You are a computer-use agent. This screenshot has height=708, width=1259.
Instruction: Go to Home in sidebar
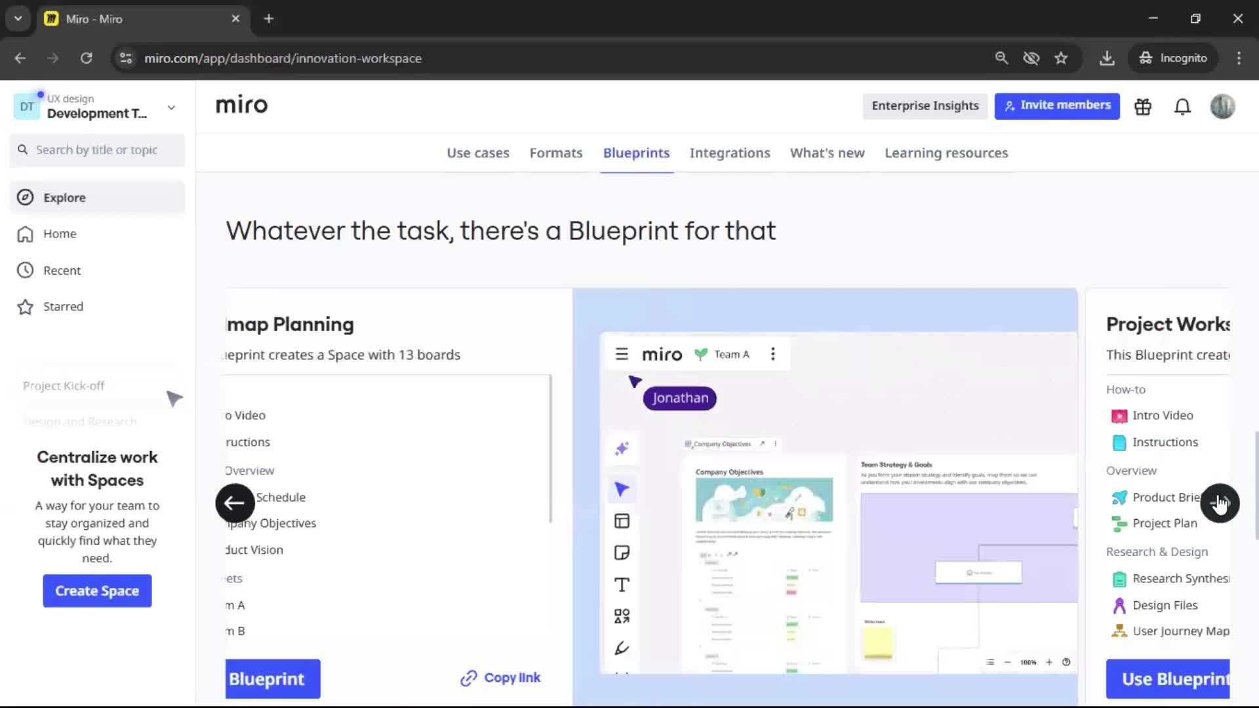pos(97,233)
